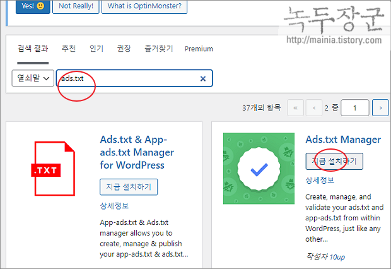Open the 즐겨찾기 tab

pyautogui.click(x=158, y=49)
